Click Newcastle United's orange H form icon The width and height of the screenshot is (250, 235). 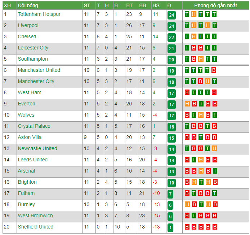[214, 148]
